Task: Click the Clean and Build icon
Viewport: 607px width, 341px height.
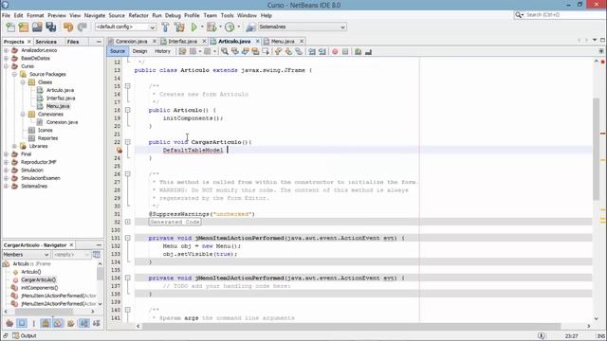Action: click(179, 27)
